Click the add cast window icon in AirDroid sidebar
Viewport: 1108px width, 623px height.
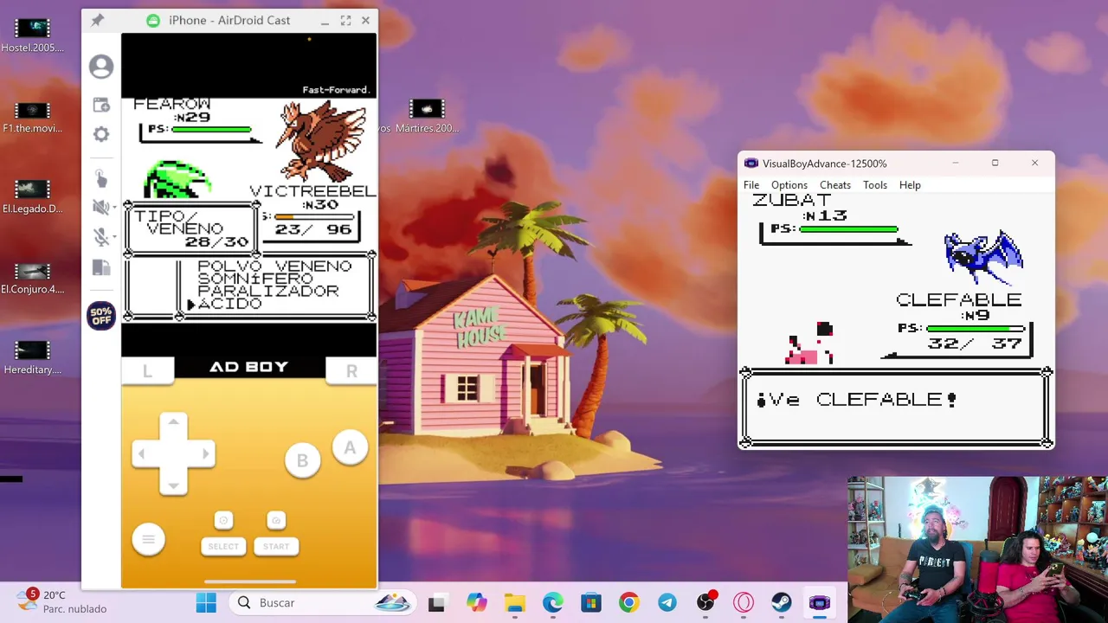coord(101,105)
